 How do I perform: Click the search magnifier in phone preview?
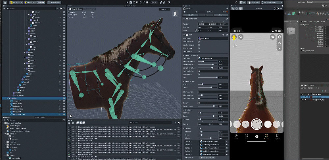(x=241, y=37)
